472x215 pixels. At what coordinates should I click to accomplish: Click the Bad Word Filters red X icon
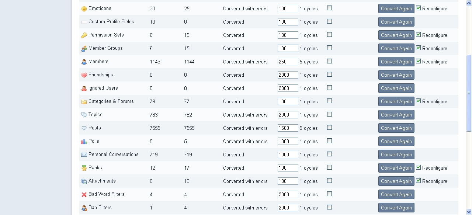click(84, 195)
